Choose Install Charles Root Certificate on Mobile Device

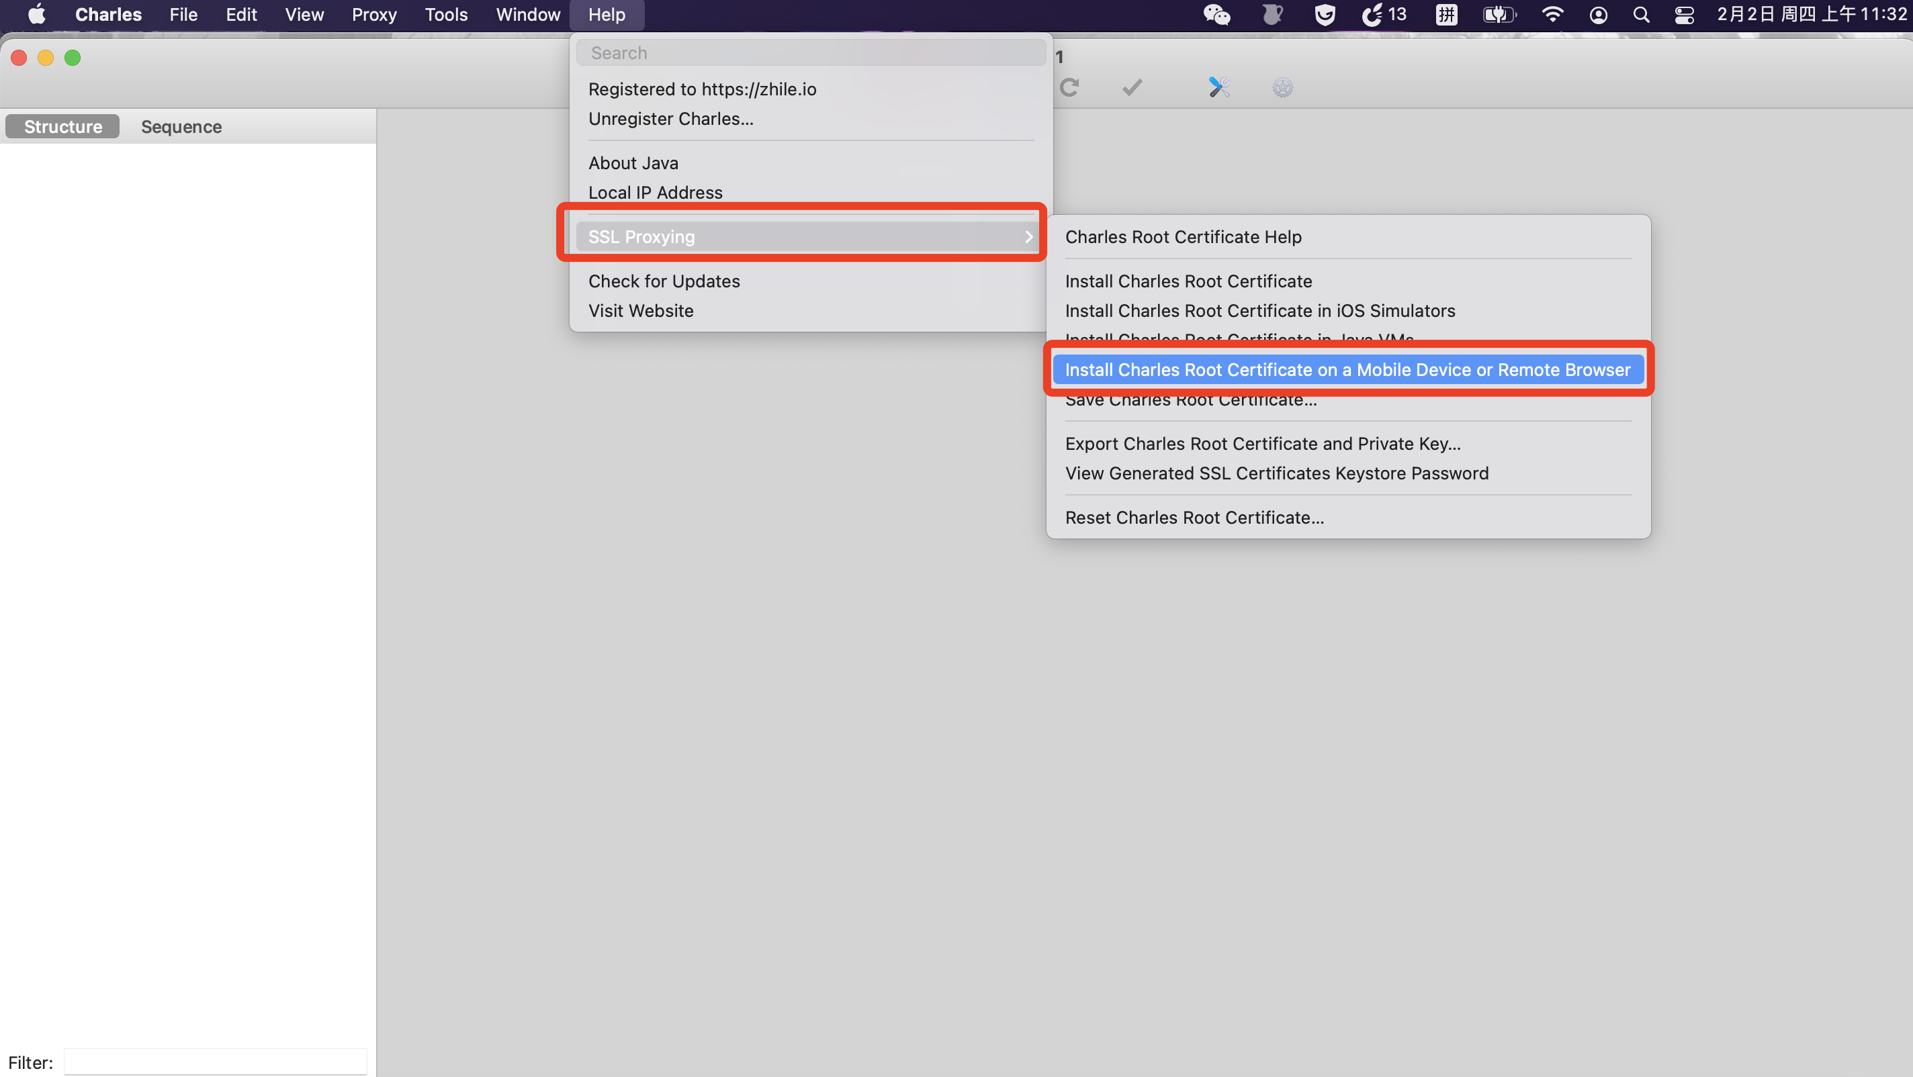pyautogui.click(x=1347, y=370)
